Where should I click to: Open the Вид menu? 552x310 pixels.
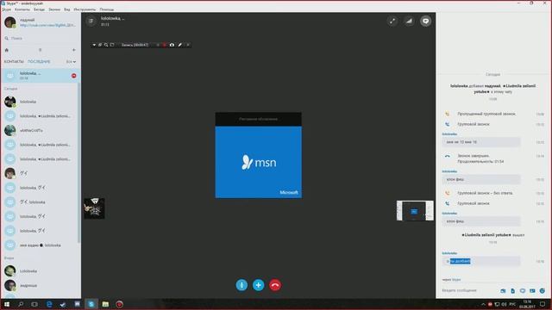[67, 9]
